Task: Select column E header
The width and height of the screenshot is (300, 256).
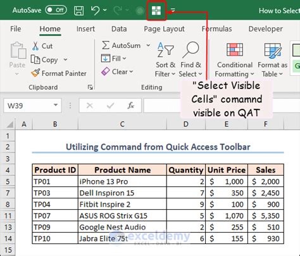Action: click(x=227, y=124)
